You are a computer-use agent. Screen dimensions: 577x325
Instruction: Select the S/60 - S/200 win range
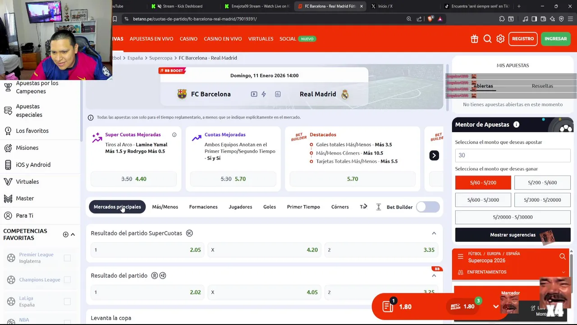click(x=483, y=182)
